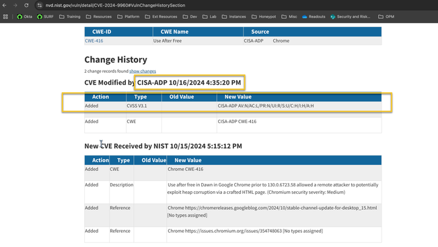The width and height of the screenshot is (438, 247).
Task: Open the OPM bookmarks folder
Action: (386, 17)
